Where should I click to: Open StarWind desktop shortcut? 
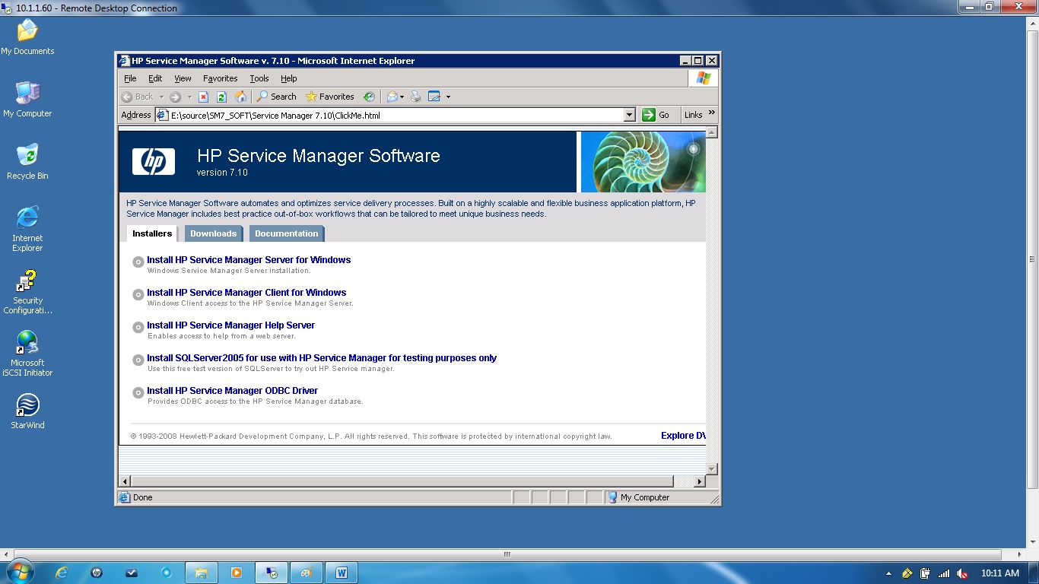27,411
